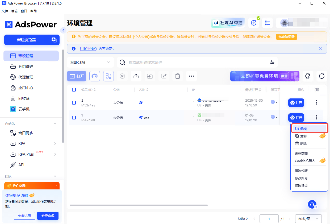The height and width of the screenshot is (224, 330).
Task: Click the customer support headset icon
Action: coord(312,204)
